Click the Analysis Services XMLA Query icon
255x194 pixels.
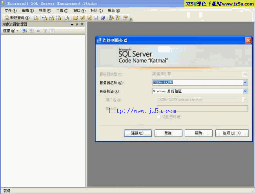coord(58,18)
